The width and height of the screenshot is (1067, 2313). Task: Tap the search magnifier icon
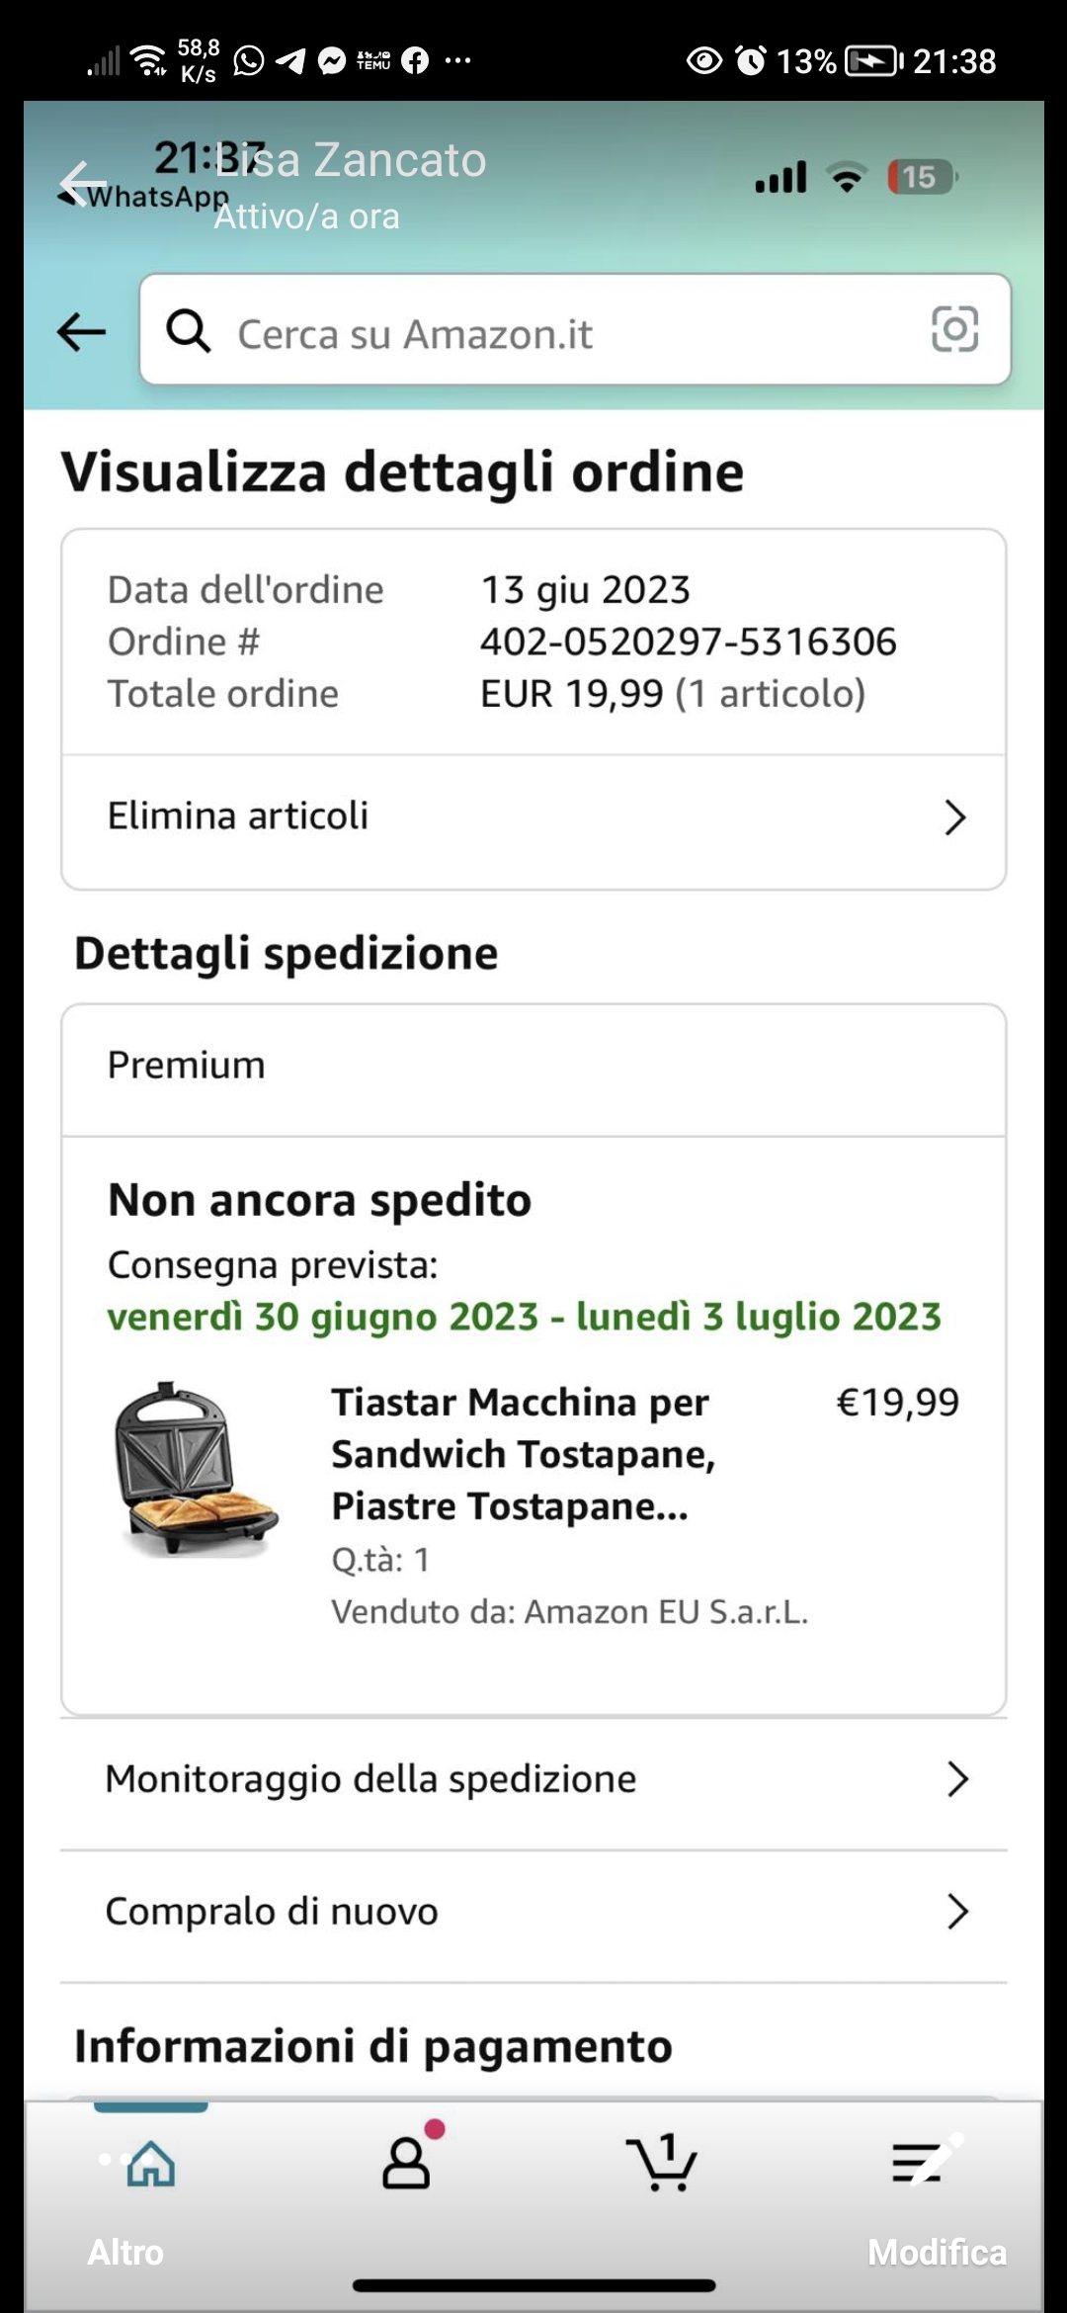click(x=188, y=331)
